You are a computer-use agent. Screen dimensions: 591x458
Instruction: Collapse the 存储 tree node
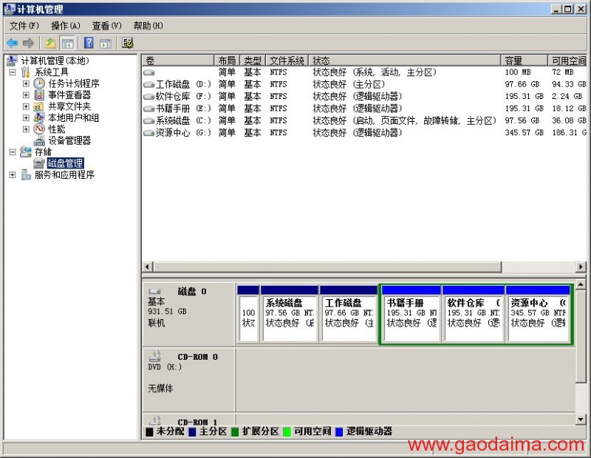click(x=13, y=152)
